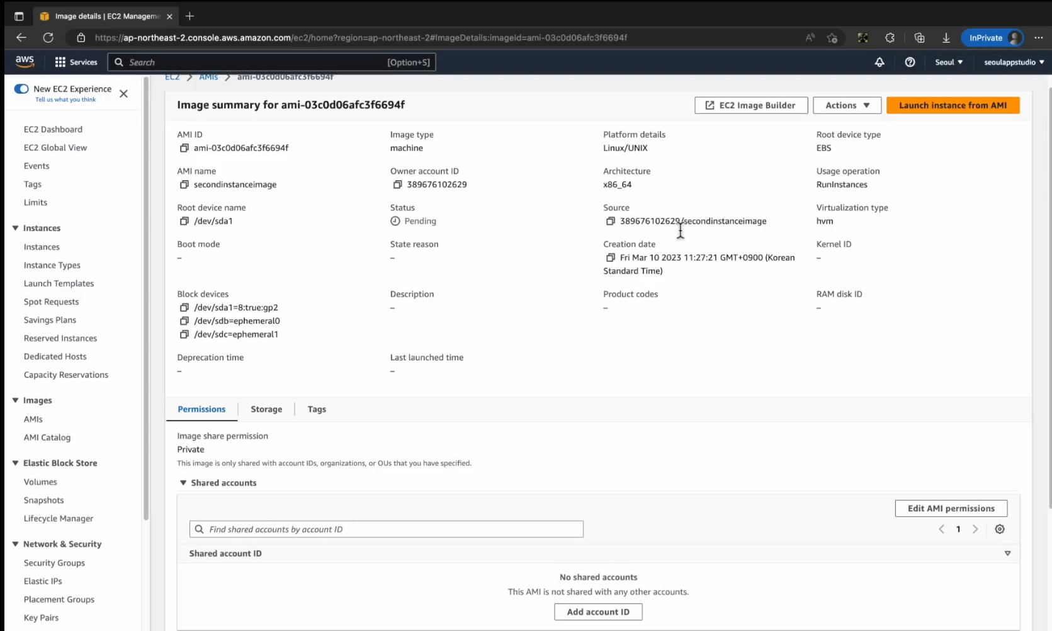Follow the AMIs breadcrumb link
Viewport: 1052px width, 631px height.
(208, 77)
